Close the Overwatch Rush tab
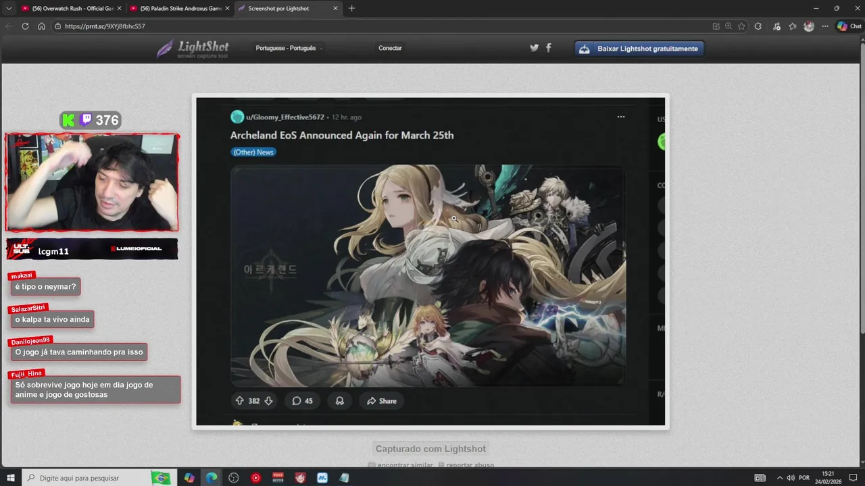 [x=119, y=8]
